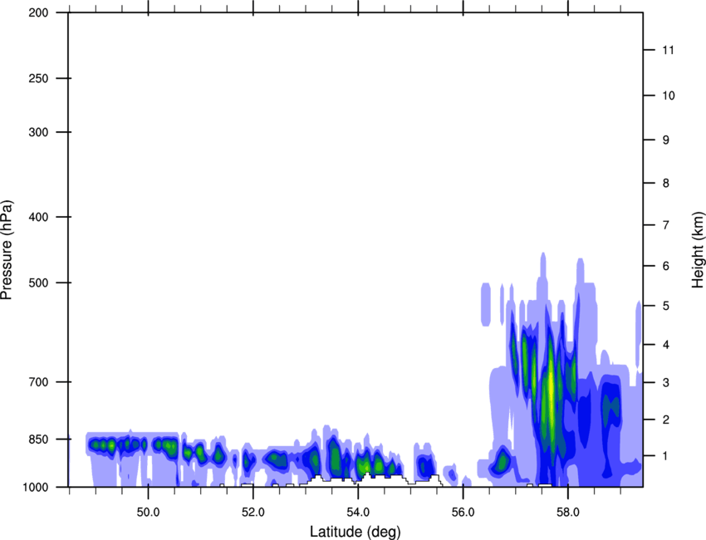This screenshot has width=706, height=540.
Task: Click the Latitude (deg) axis title
Action: point(355,532)
